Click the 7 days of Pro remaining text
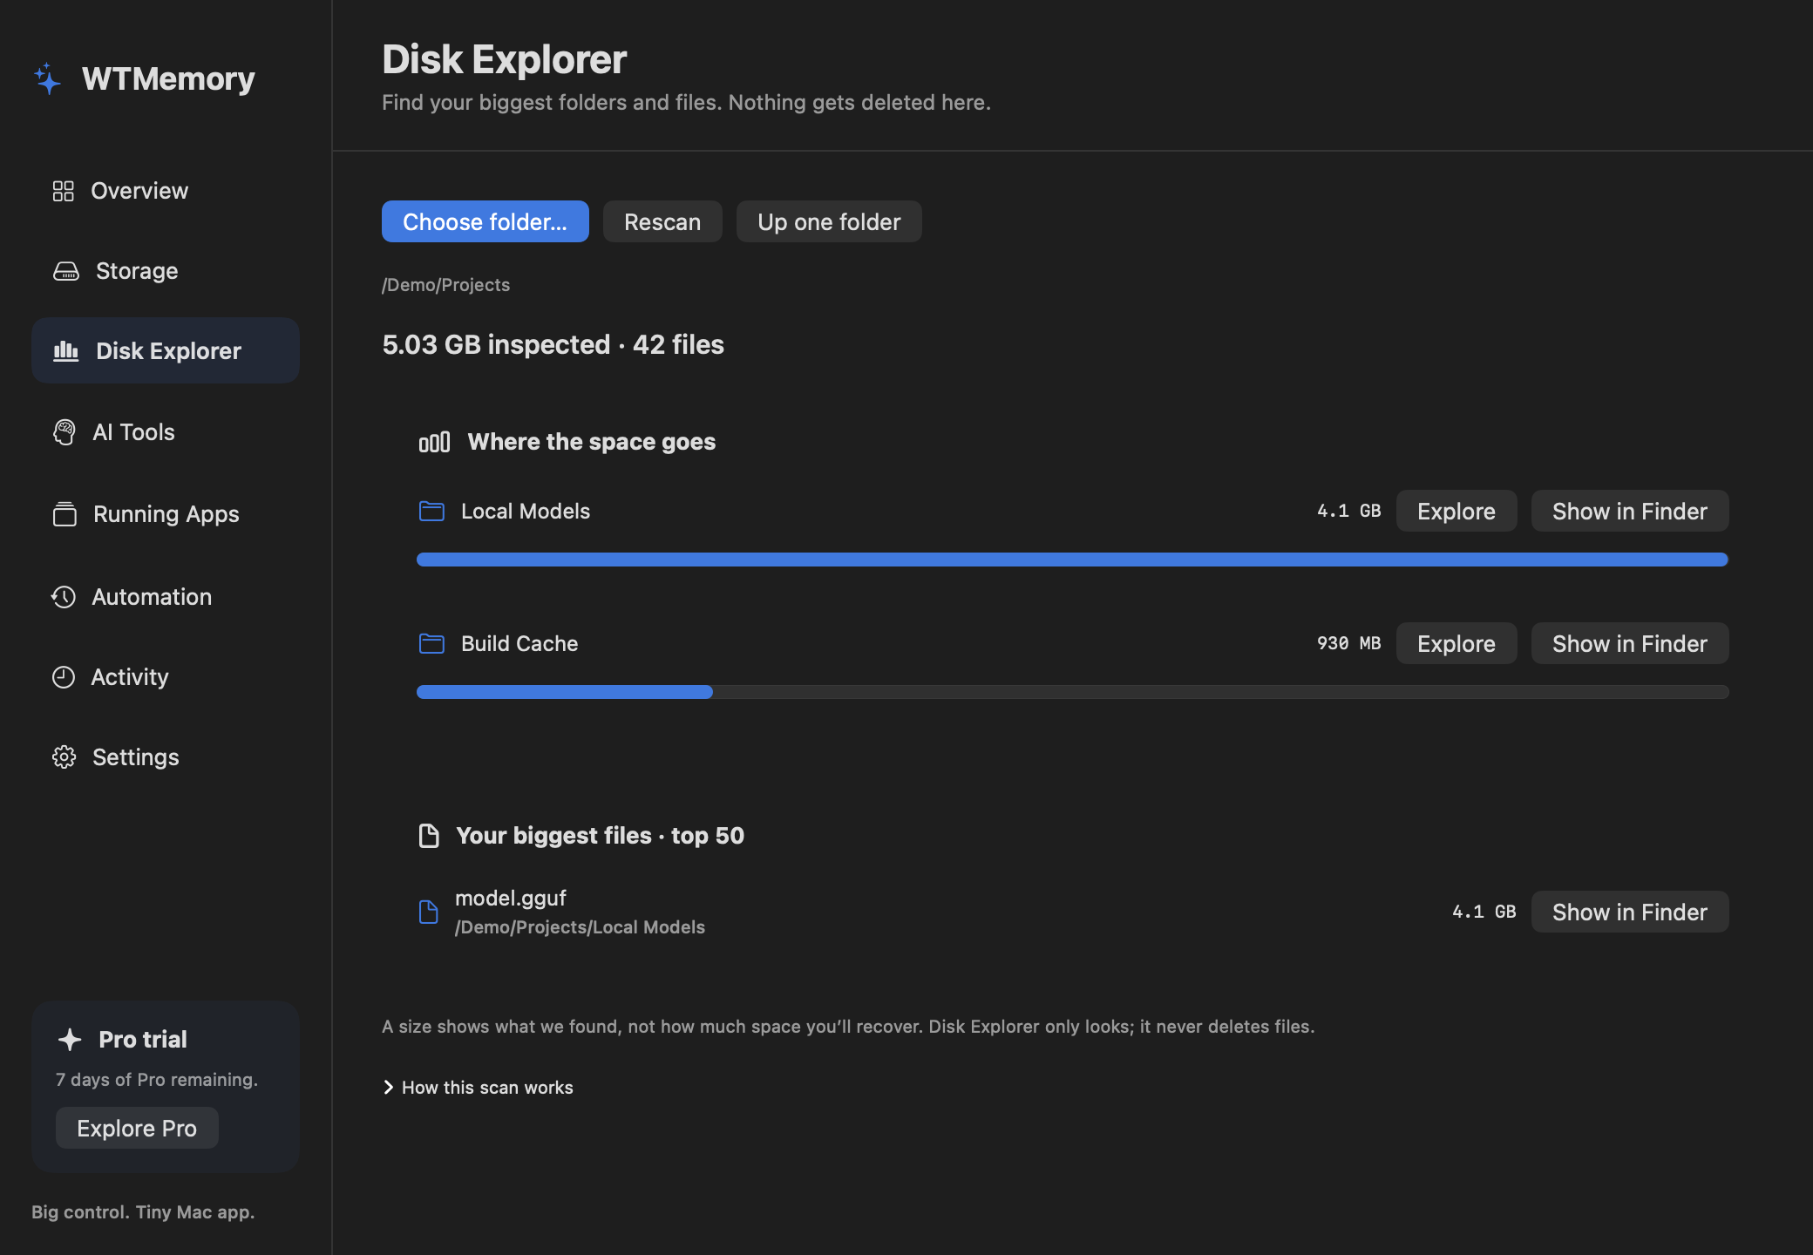Viewport: 1813px width, 1255px height. [157, 1079]
